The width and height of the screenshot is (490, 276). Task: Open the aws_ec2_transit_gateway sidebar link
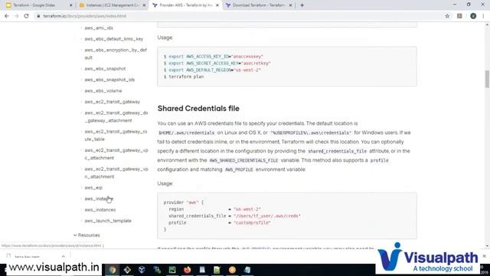113,102
